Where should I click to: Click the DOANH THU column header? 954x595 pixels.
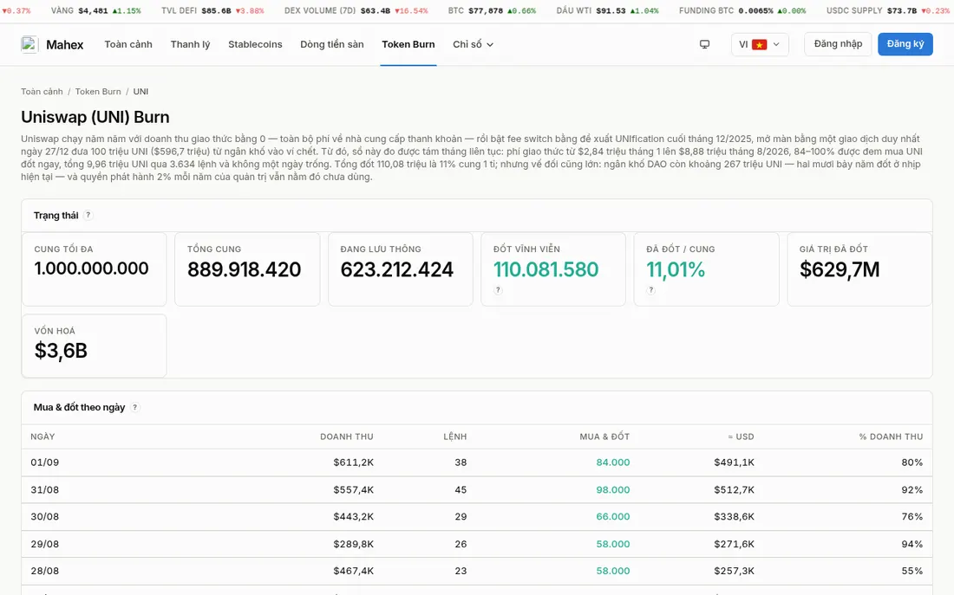coord(347,437)
